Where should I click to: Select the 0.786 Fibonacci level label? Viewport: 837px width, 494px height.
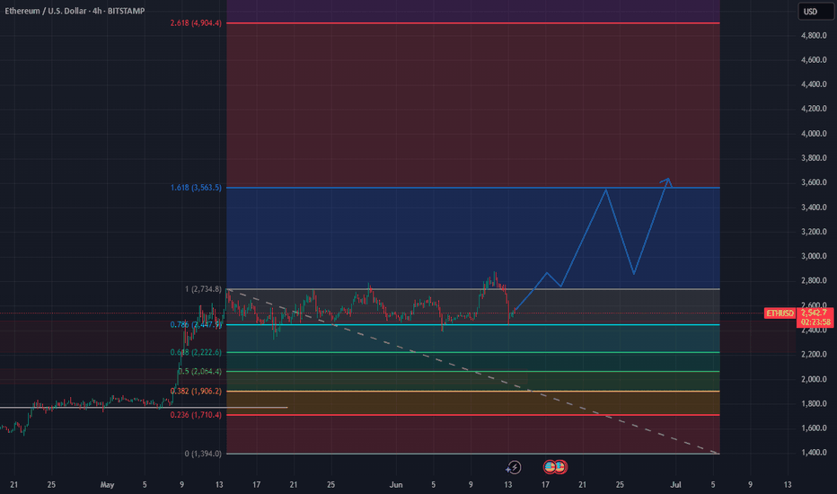(x=196, y=325)
